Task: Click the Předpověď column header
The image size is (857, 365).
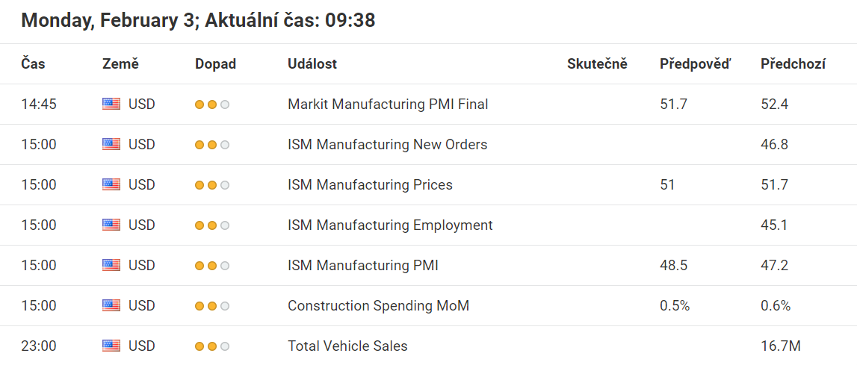Action: coord(695,64)
